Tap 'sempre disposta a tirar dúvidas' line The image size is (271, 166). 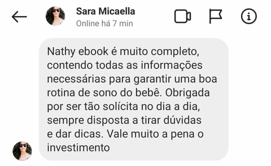pyautogui.click(x=124, y=120)
